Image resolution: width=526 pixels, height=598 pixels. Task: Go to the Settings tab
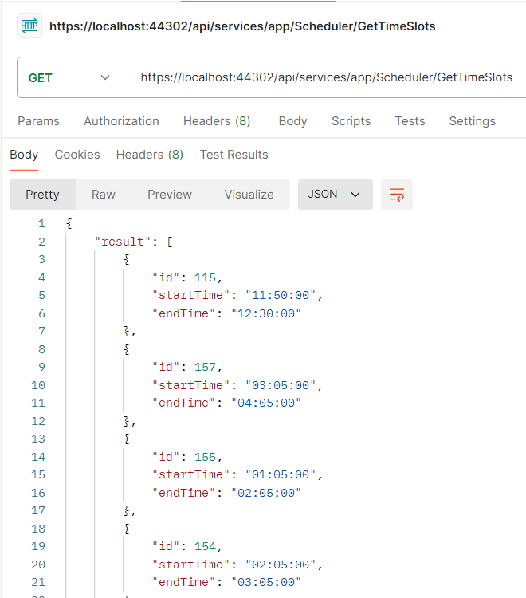[472, 121]
